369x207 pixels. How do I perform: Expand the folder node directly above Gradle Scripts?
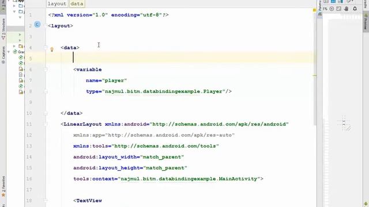(x=14, y=46)
